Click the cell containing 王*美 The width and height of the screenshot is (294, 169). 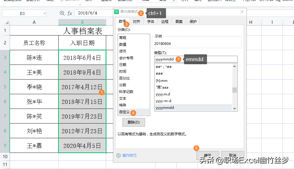click(x=34, y=72)
